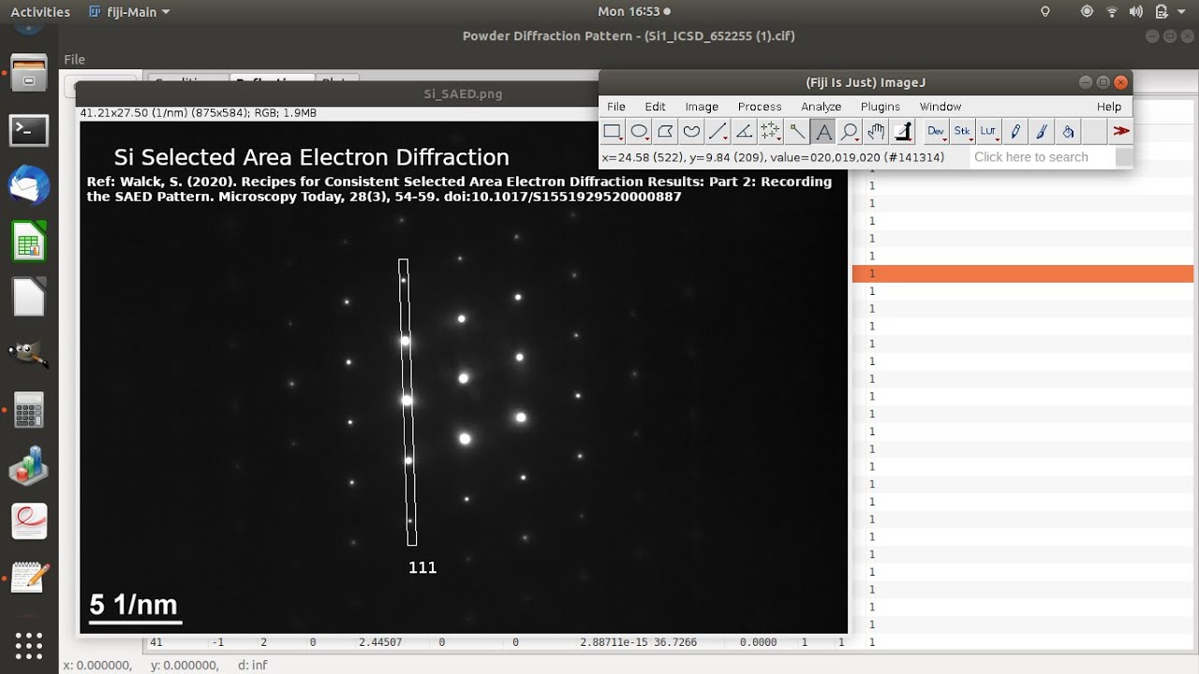Click the '111' label on the image
1199x674 pixels.
(x=422, y=567)
